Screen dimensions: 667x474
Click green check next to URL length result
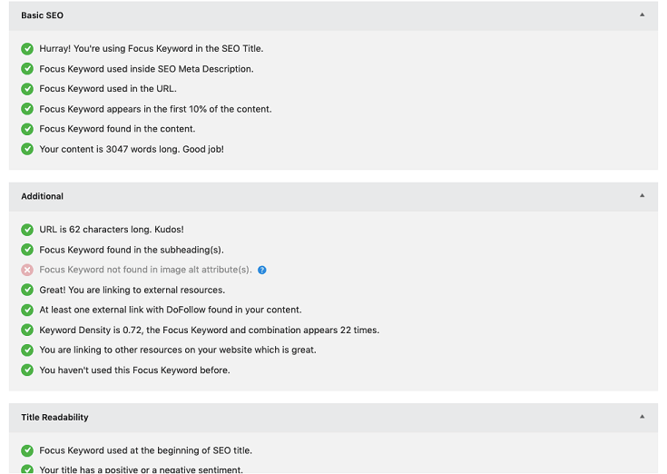[27, 230]
